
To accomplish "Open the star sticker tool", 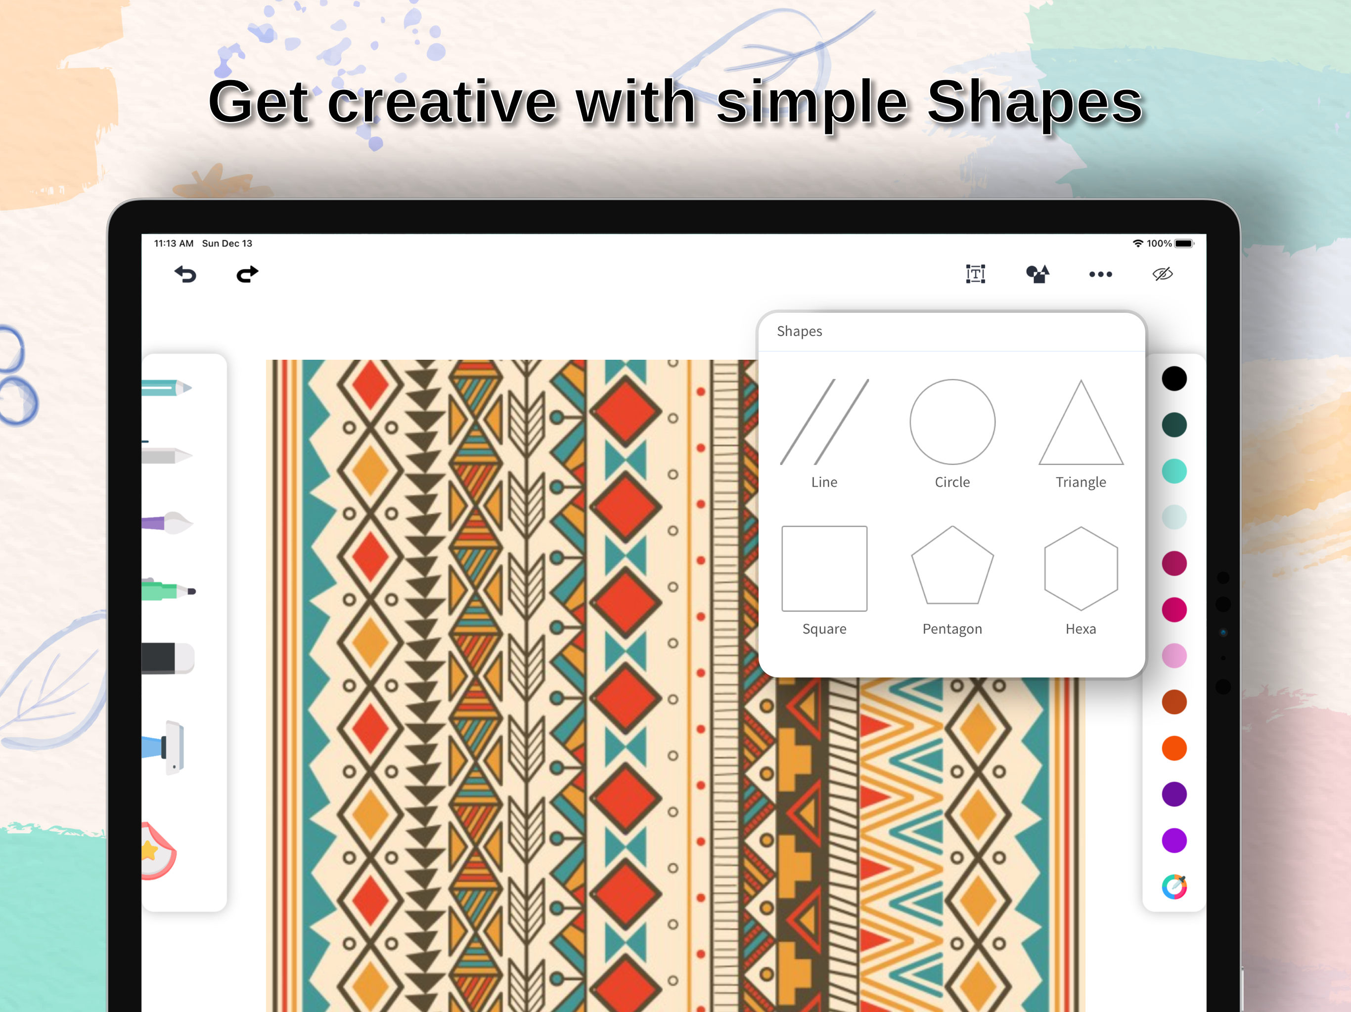I will click(157, 851).
